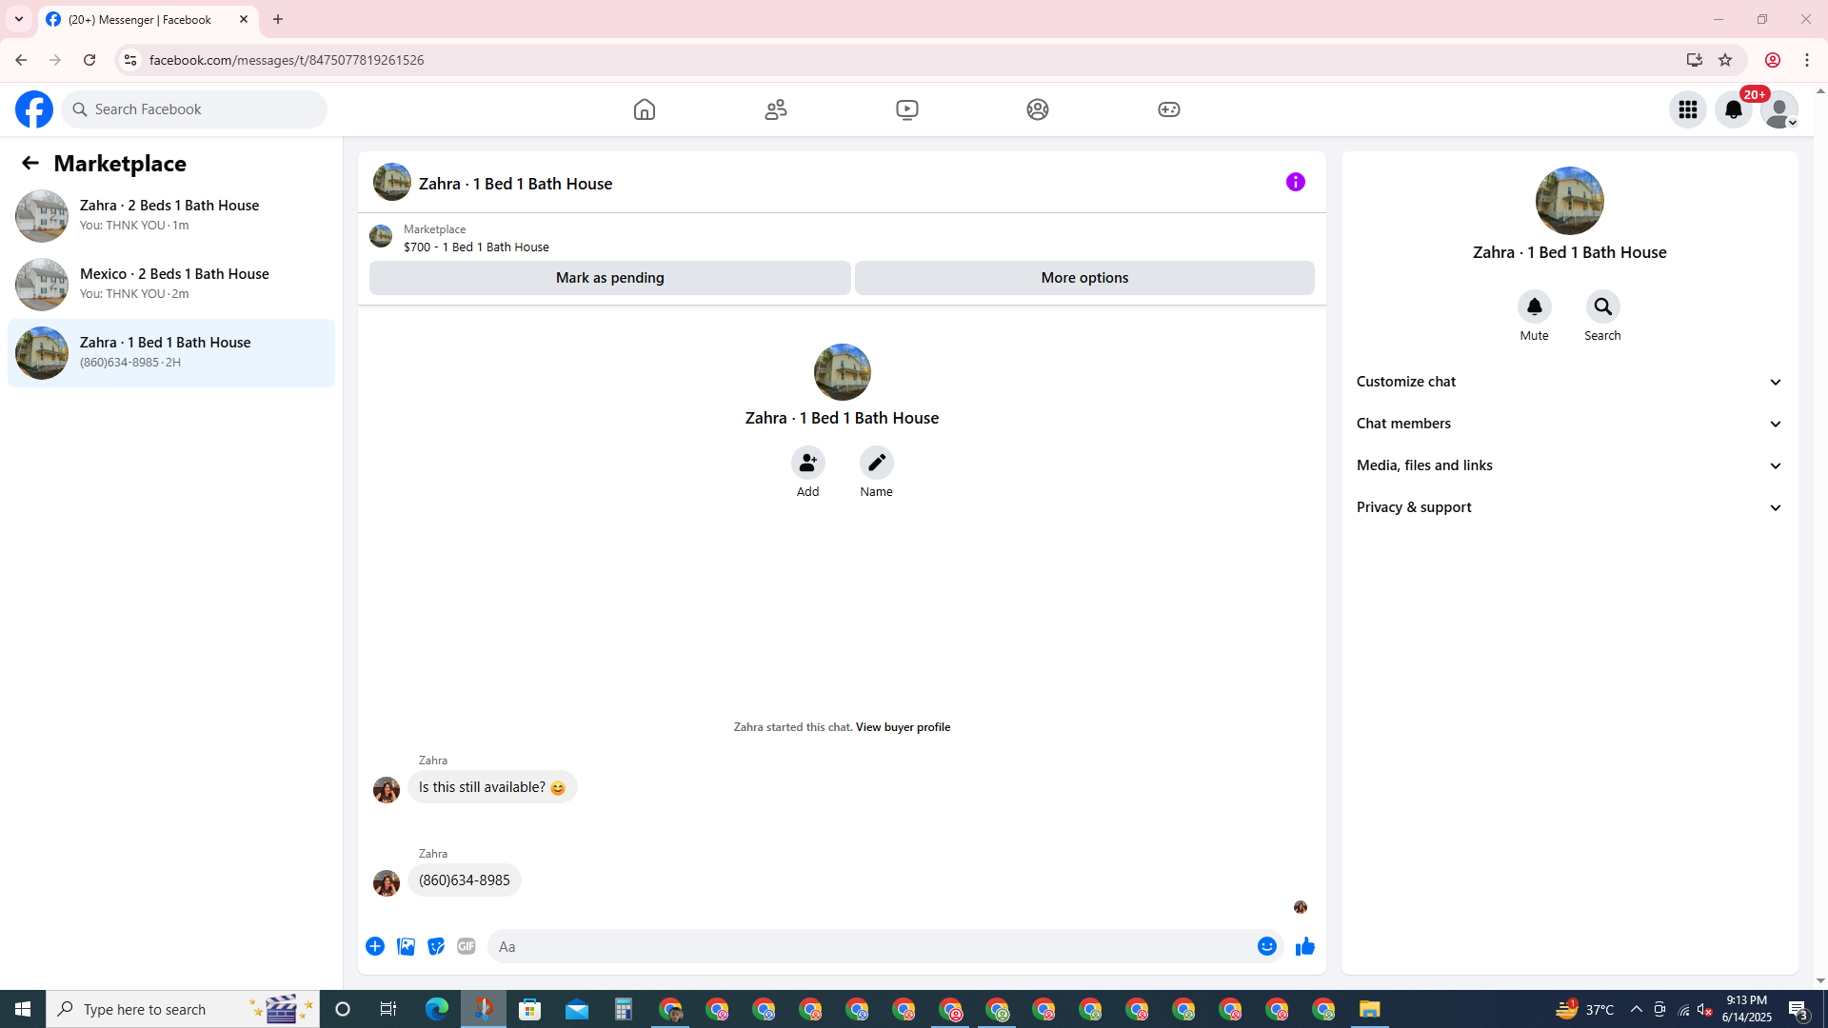Open Chrome profile icon
Viewport: 1828px width, 1028px height.
(x=1772, y=60)
